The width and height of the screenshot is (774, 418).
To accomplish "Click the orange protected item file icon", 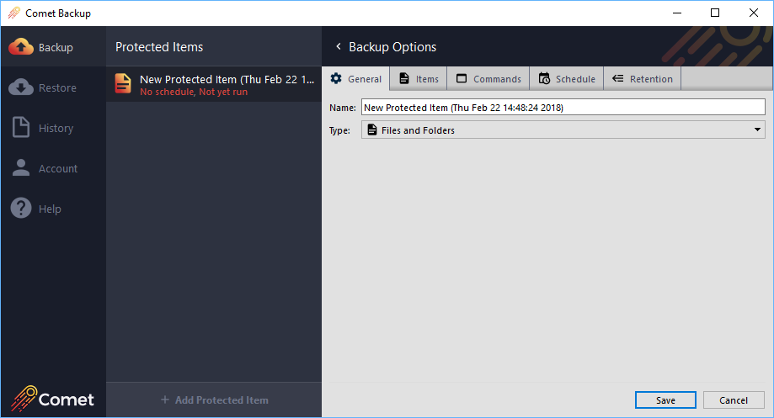I will click(123, 84).
